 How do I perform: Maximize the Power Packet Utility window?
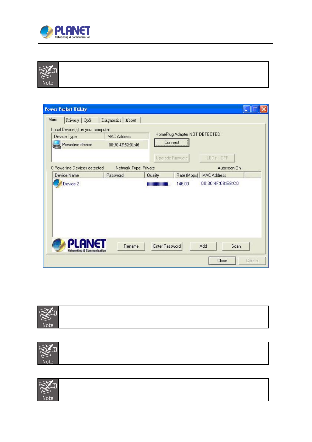255,109
